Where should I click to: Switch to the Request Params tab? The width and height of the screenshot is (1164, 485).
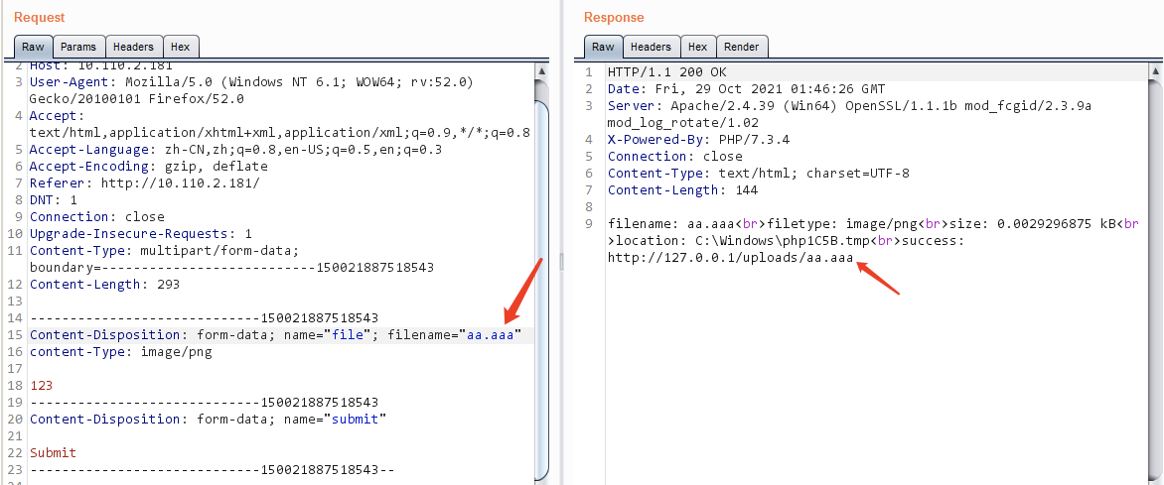coord(77,47)
